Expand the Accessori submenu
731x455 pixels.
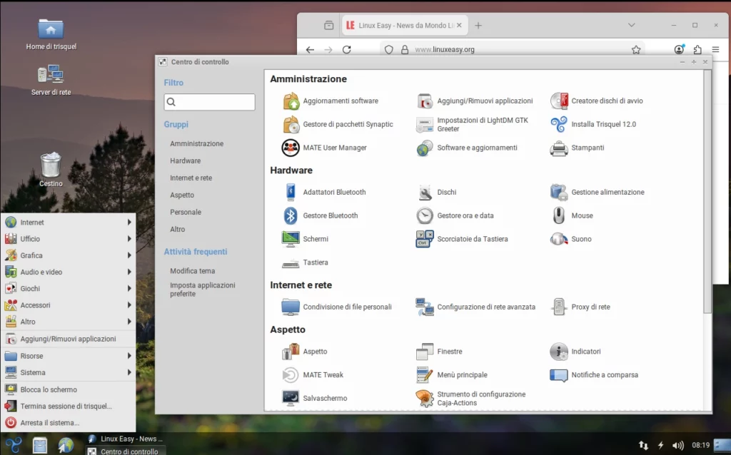click(x=69, y=305)
